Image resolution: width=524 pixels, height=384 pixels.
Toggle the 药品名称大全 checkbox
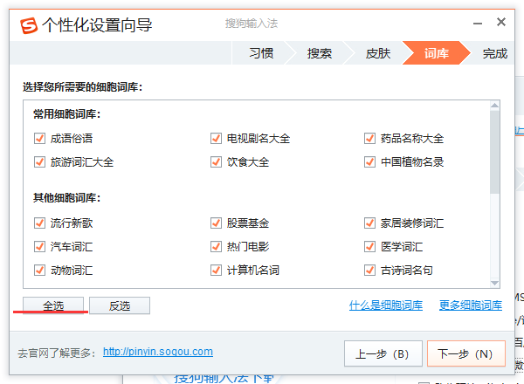(x=369, y=138)
